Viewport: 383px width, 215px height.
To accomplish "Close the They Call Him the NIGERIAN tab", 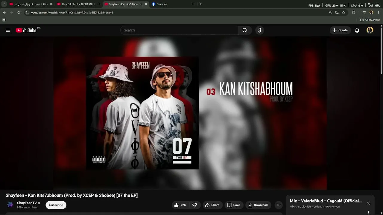I will click(x=98, y=4).
